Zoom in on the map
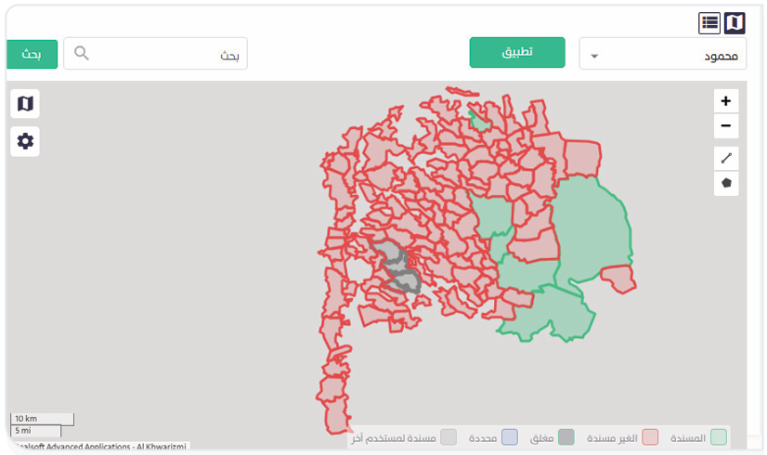 (x=726, y=101)
